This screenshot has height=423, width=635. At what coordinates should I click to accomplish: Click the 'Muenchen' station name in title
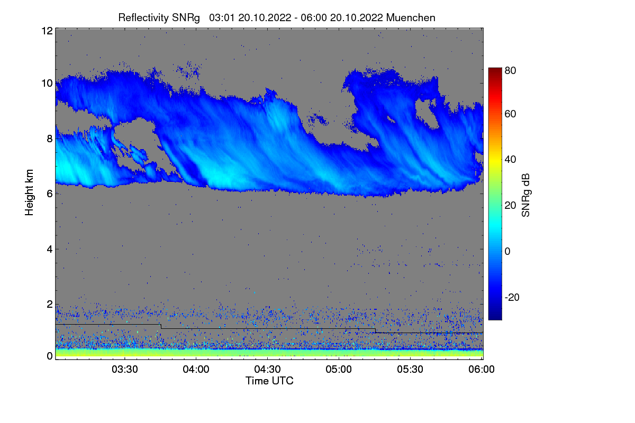411,17
